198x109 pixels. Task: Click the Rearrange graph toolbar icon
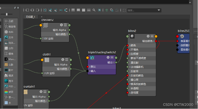pyautogui.click(x=61, y=10)
